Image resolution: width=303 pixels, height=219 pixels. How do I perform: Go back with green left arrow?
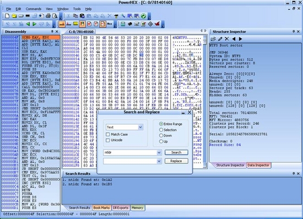point(28,24)
